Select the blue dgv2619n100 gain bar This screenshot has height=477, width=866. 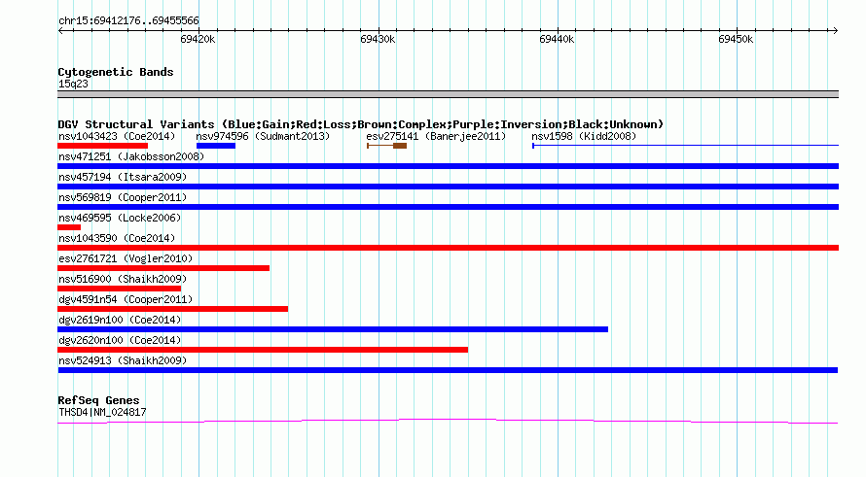[333, 329]
